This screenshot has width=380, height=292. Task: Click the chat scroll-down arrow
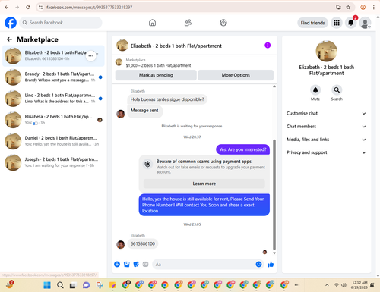[x=274, y=253]
